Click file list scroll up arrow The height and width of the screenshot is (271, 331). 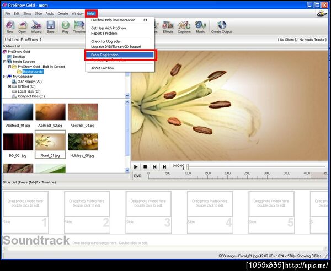click(127, 102)
